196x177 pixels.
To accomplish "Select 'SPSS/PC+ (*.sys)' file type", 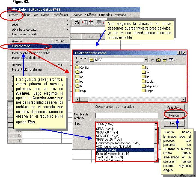I will coord(125,136).
